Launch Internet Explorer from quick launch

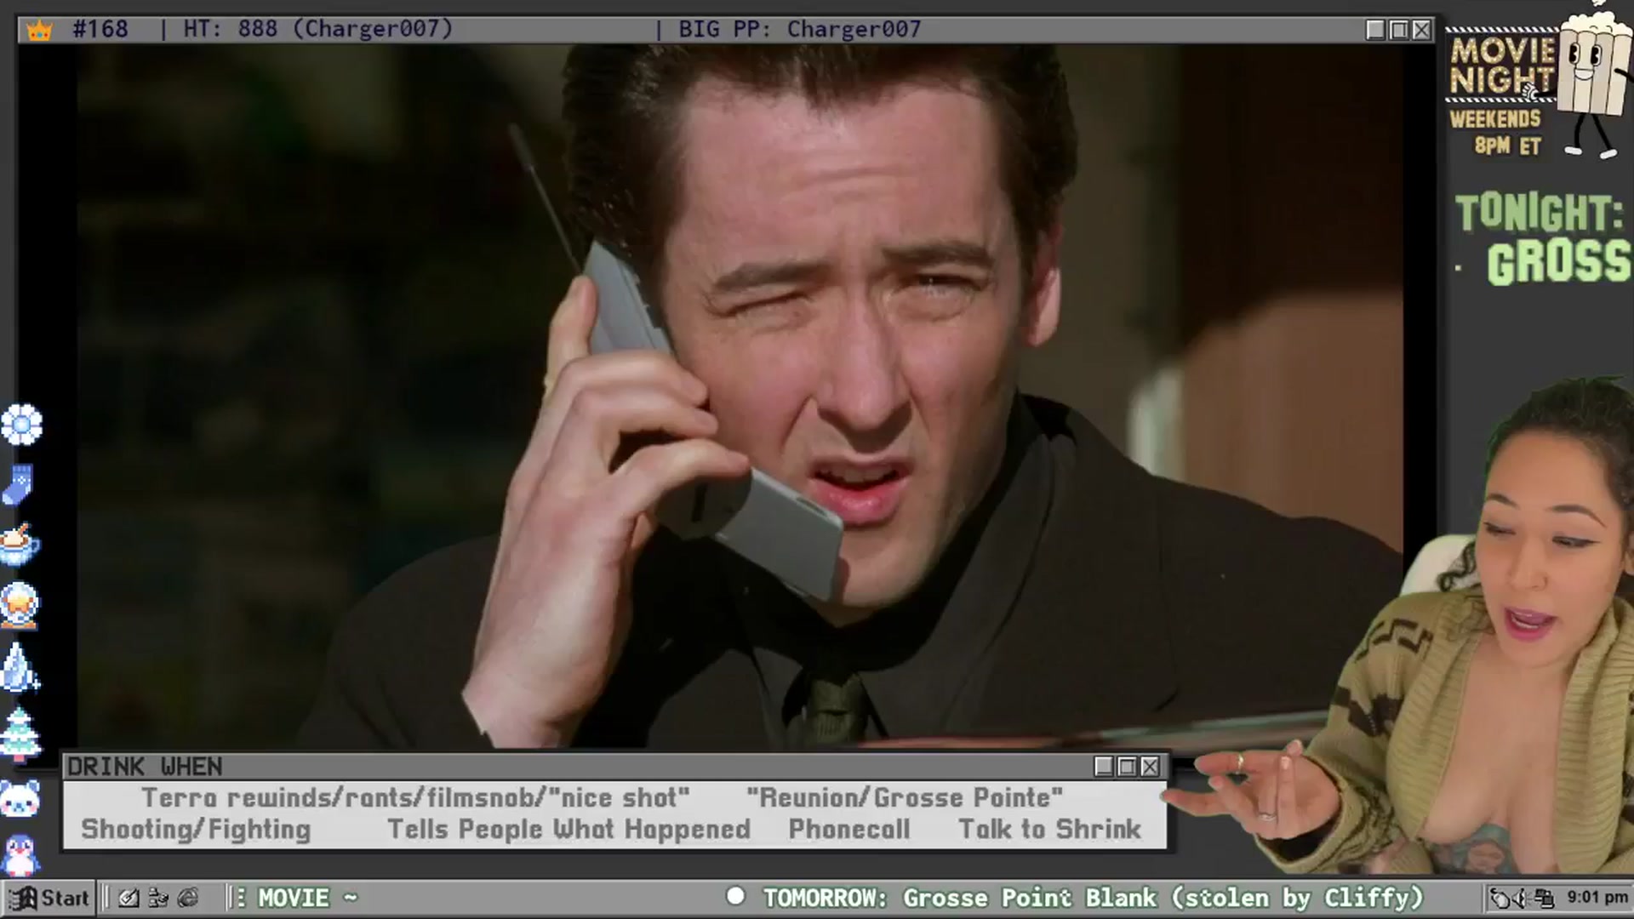point(188,898)
